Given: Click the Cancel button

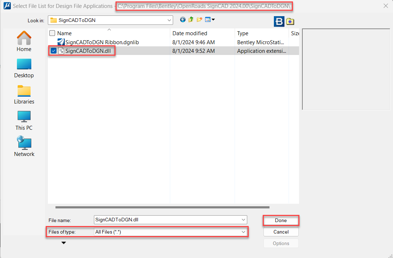Looking at the screenshot, I should pos(281,232).
